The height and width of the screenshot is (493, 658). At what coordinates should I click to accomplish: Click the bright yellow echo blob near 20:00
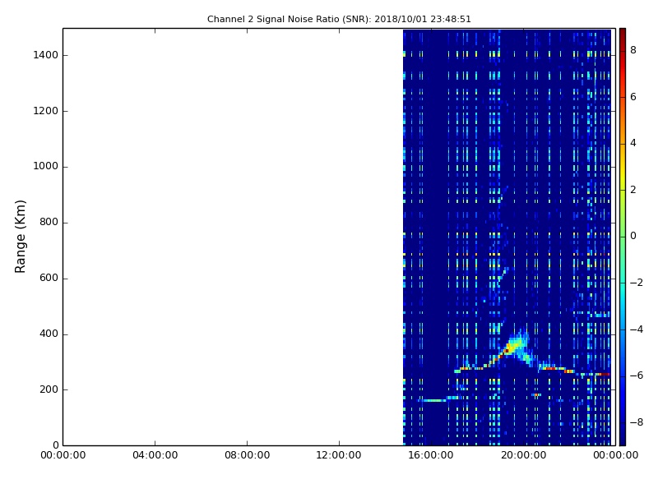click(x=515, y=345)
